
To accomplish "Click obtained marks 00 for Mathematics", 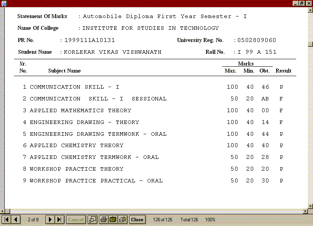I will [x=265, y=111].
